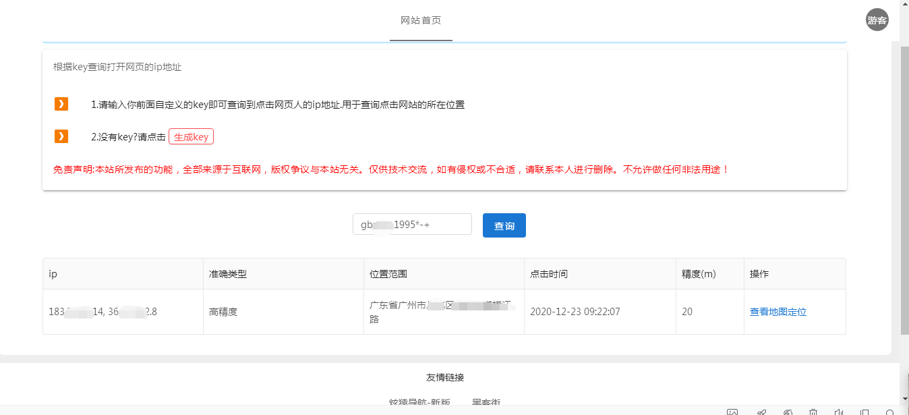This screenshot has height=415, width=909.
Task: Select the 精度(m) column header
Action: [x=710, y=274]
